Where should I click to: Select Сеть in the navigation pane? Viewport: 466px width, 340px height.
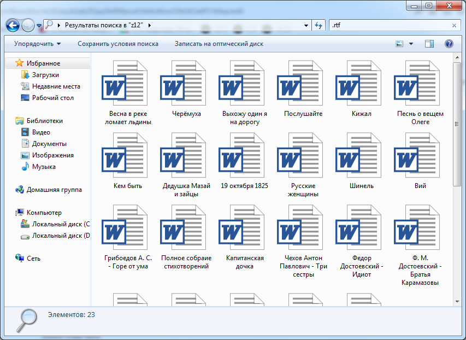pos(28,258)
